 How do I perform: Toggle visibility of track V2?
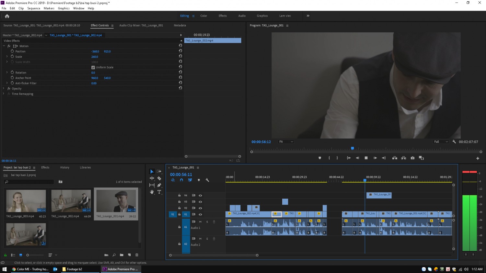200,208
